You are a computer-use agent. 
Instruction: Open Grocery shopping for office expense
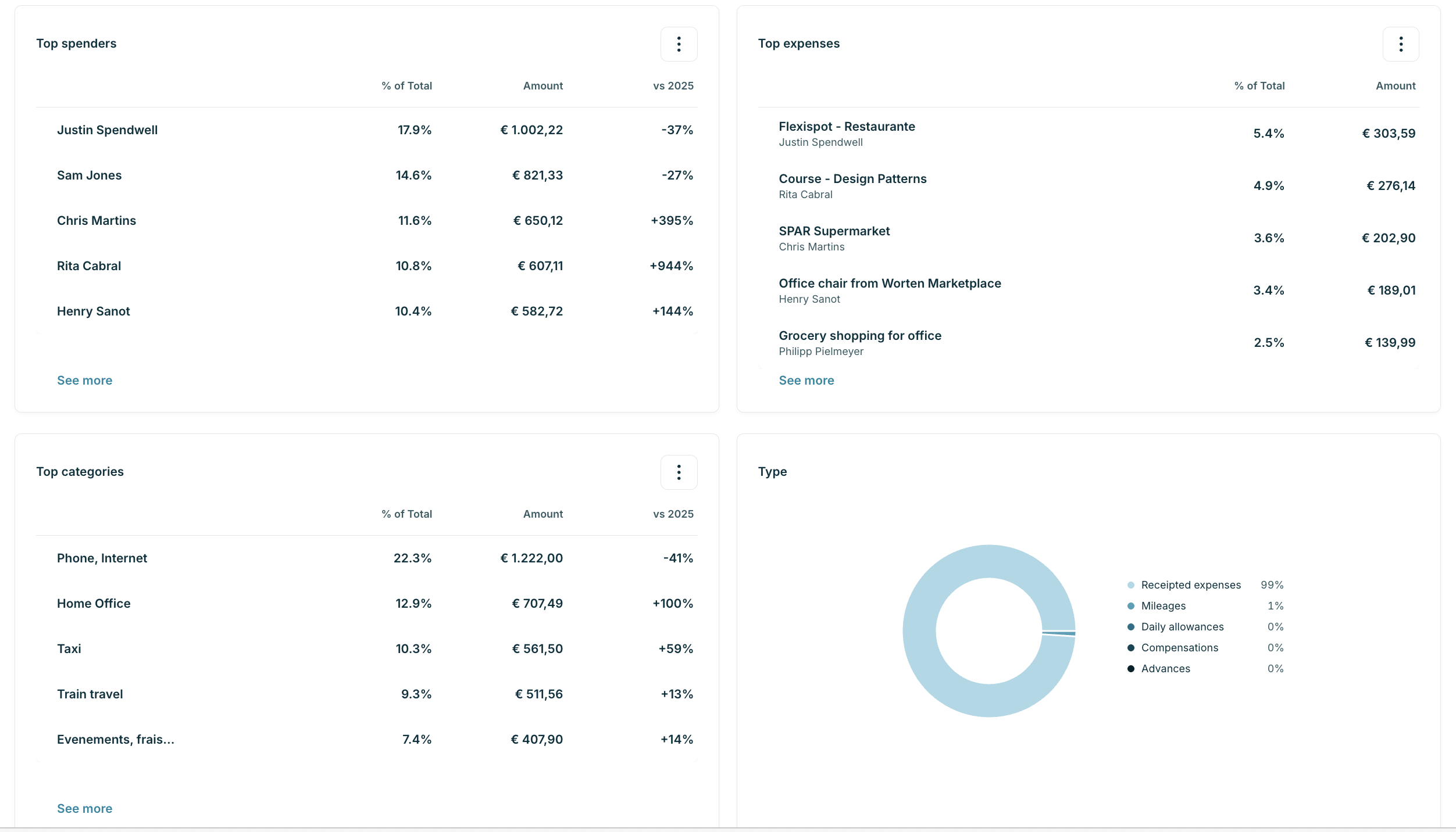[x=1089, y=343]
